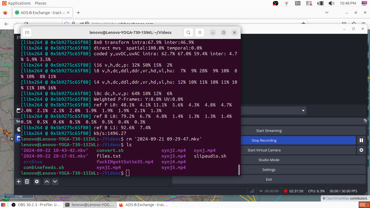Remove selected source with trash icon
Screen dimensions: 370x208
tap(27, 181)
